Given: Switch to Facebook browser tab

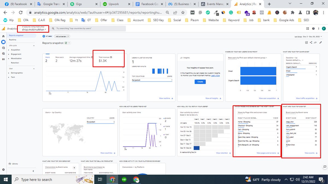Looking at the screenshot, I should coord(18,4).
